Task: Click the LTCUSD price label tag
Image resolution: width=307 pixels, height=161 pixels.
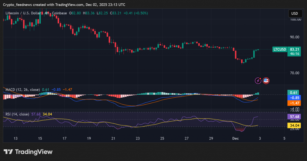Action: [x=280, y=49]
